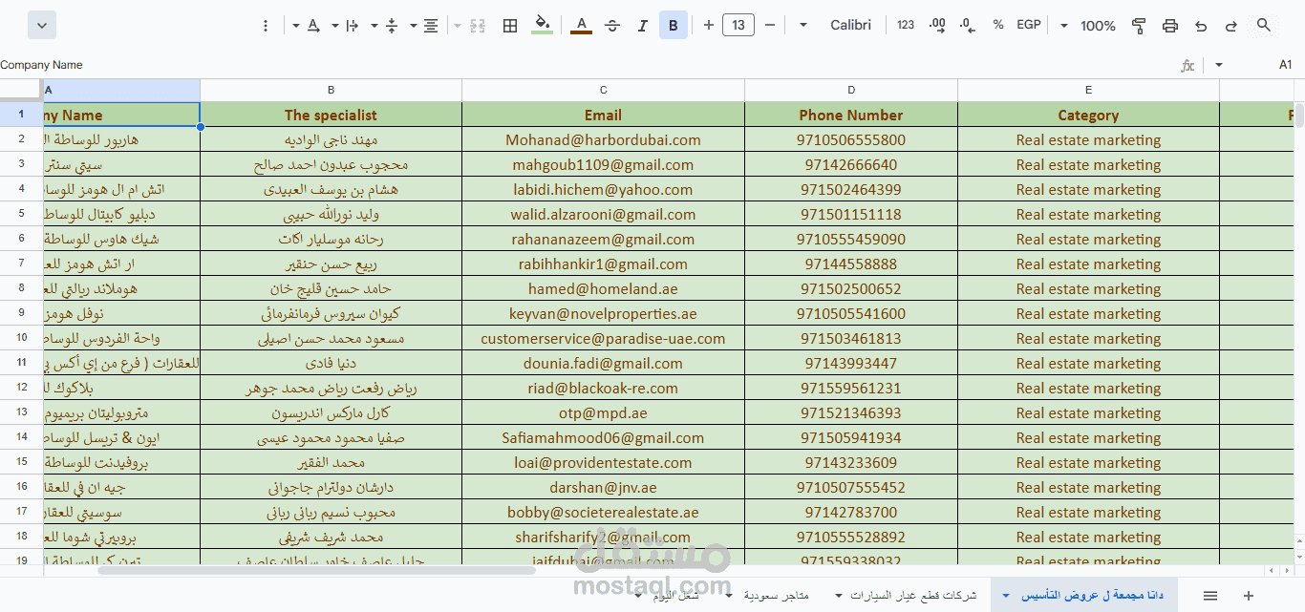This screenshot has height=612, width=1305.
Task: Decrease decimal places (.0 icon)
Action: pos(968,26)
